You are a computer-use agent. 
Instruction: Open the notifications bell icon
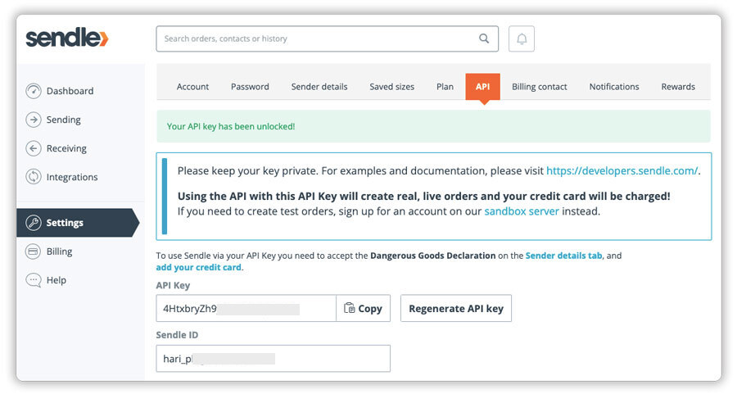522,38
